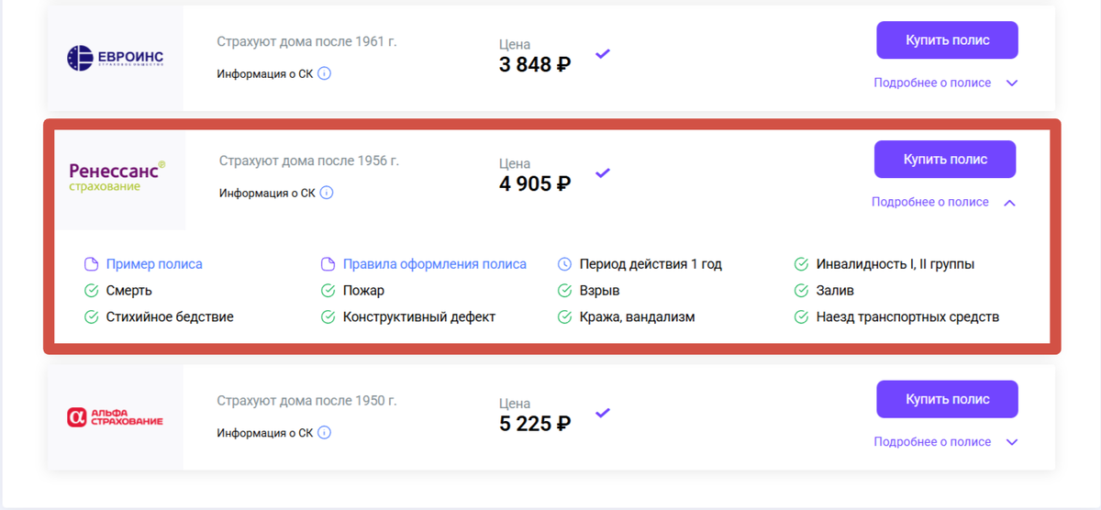Click the Стихийное бедствие text
1101x510 pixels.
(x=170, y=317)
